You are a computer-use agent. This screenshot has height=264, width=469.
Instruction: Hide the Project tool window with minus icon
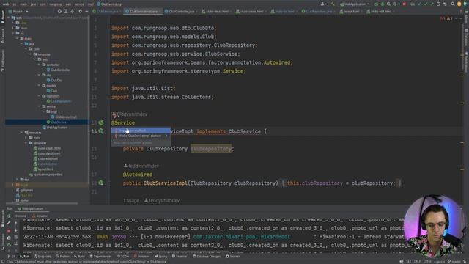click(x=86, y=12)
